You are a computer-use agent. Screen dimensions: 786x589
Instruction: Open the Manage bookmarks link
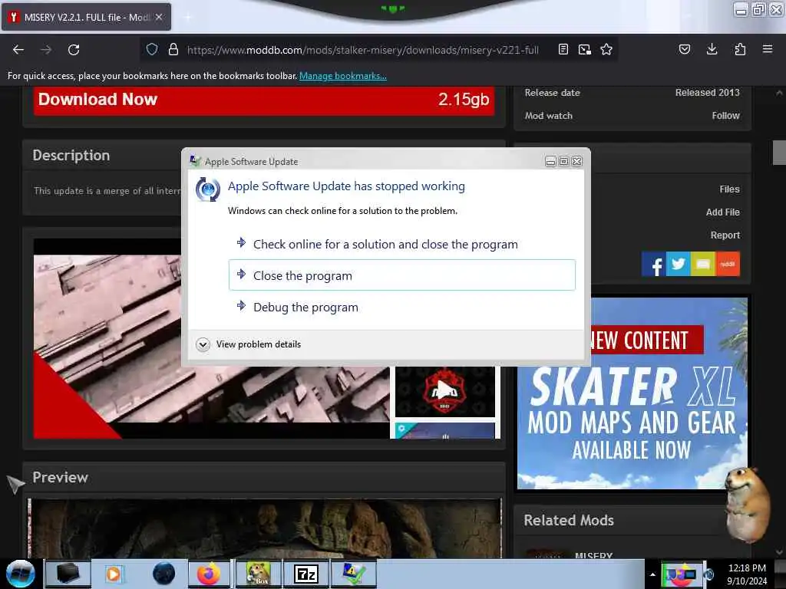(343, 76)
